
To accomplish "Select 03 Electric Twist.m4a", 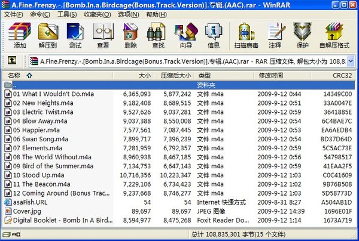I will click(43, 112).
